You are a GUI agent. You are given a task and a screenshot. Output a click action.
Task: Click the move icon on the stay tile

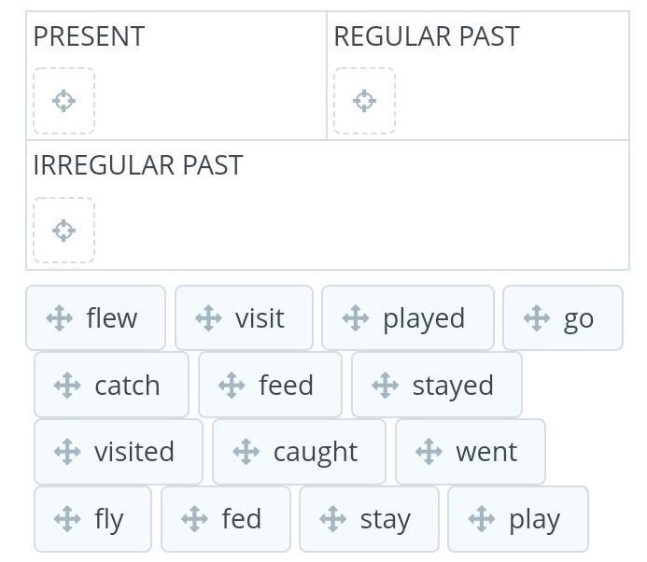(x=333, y=519)
